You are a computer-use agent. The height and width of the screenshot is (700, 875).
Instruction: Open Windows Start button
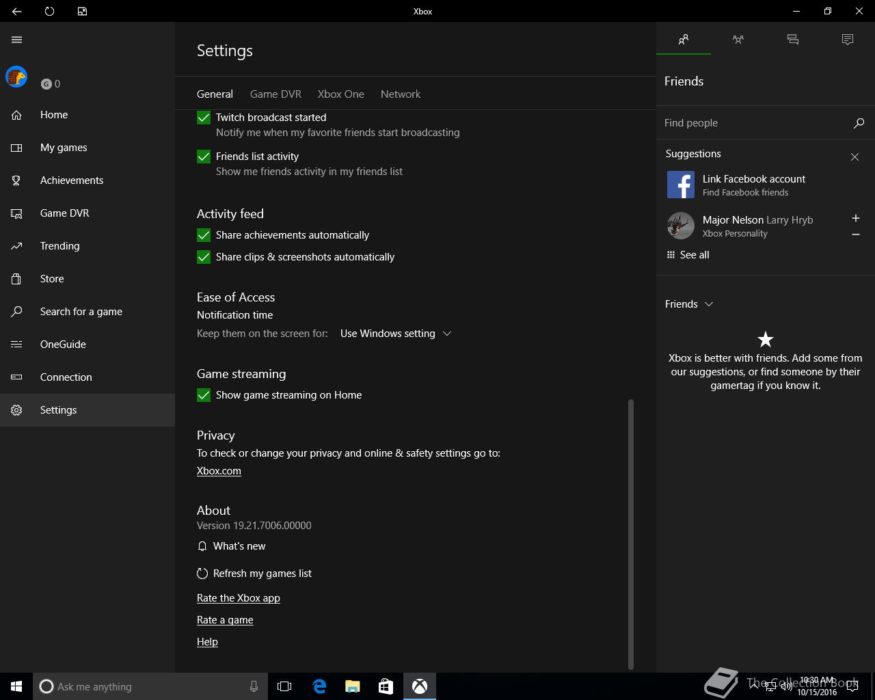pyautogui.click(x=16, y=686)
